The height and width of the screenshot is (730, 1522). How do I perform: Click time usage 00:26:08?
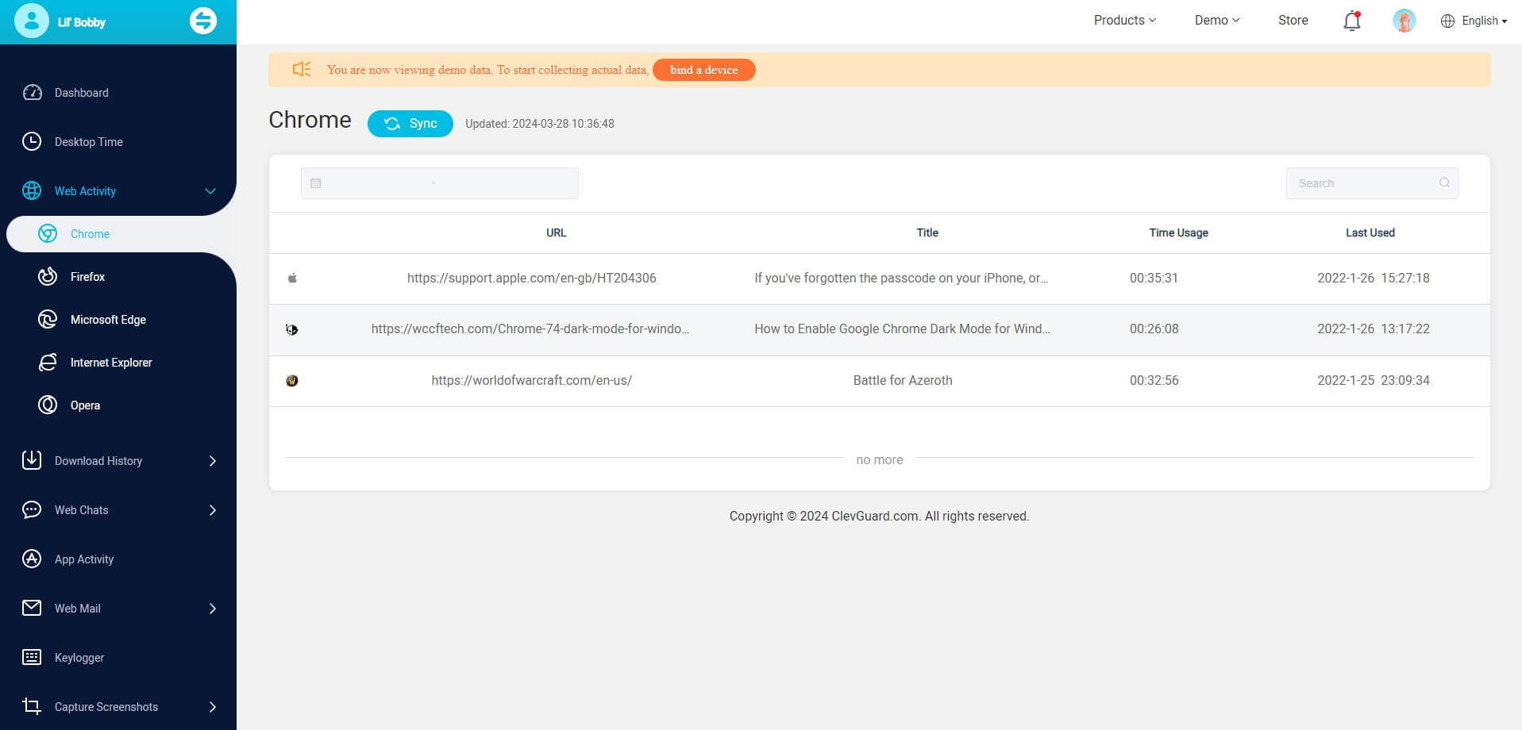point(1154,329)
